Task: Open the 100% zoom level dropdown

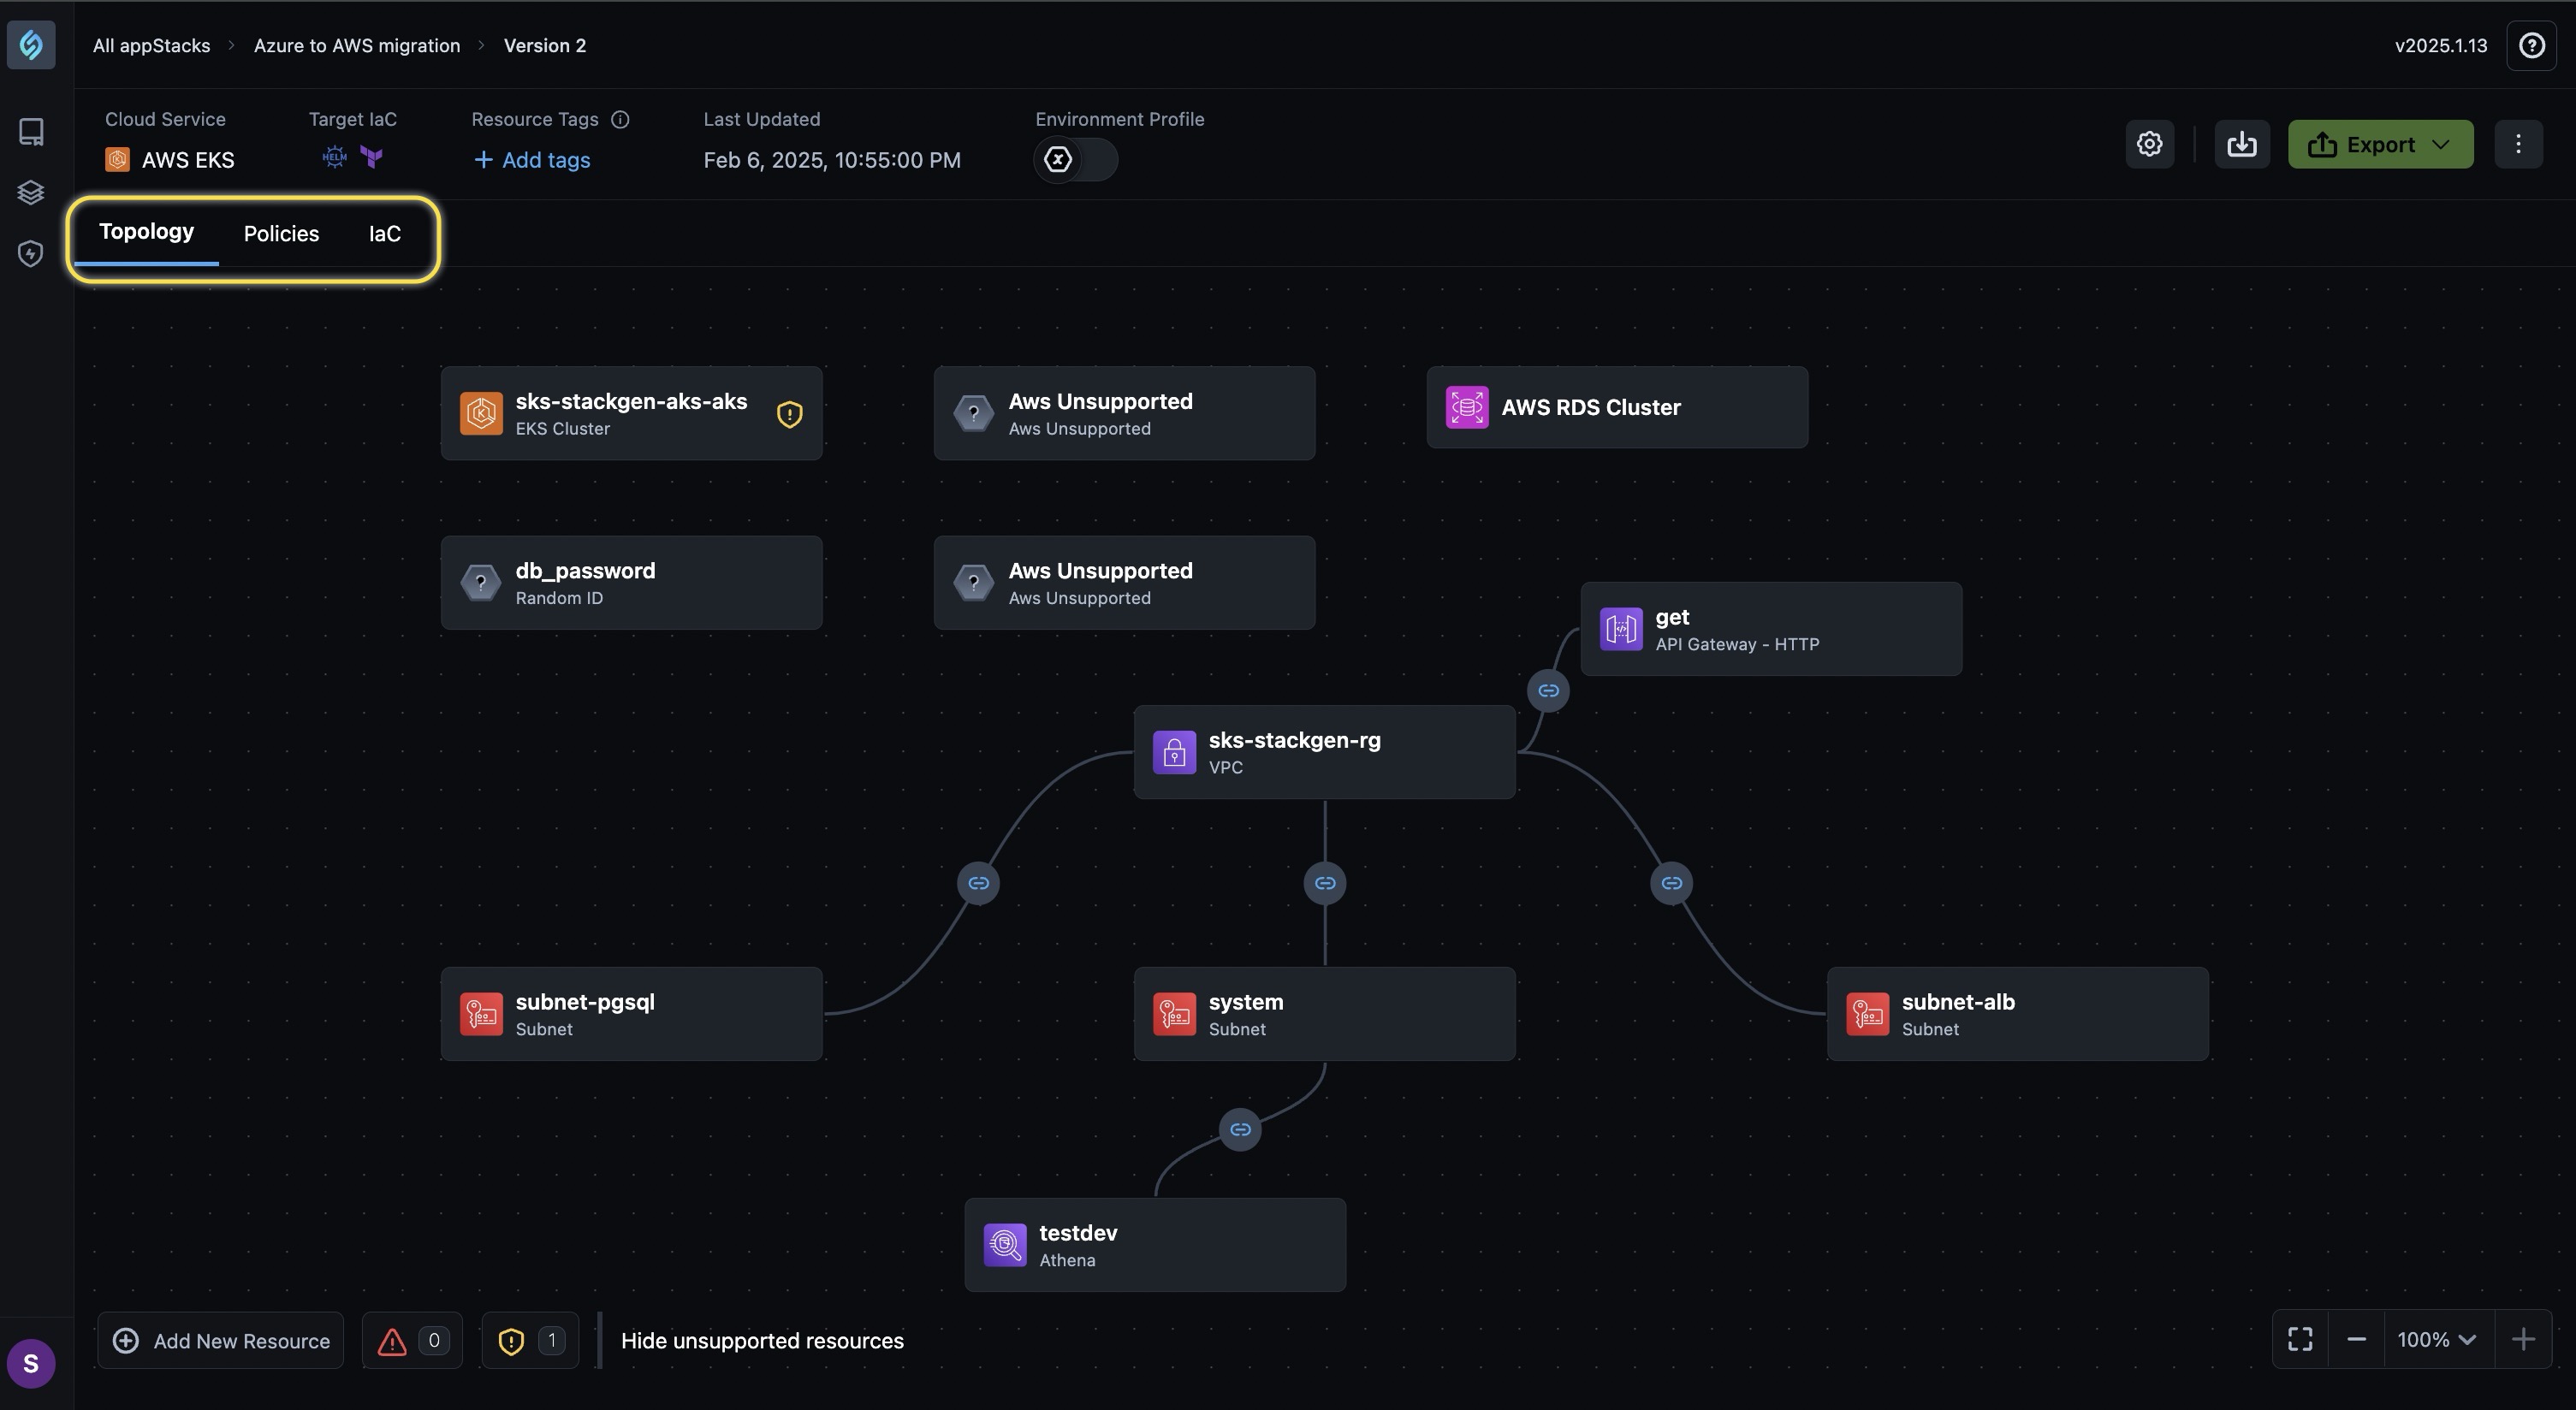Action: (2436, 1339)
